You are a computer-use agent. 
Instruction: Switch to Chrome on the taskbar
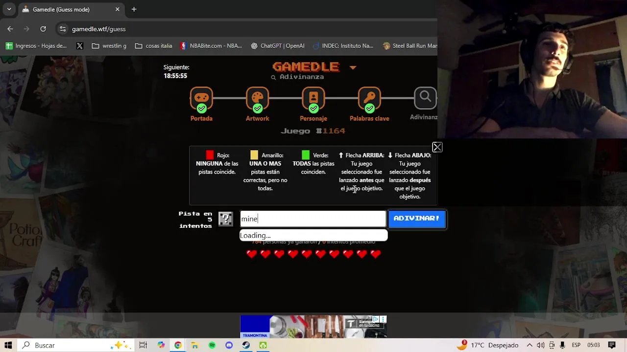178,345
